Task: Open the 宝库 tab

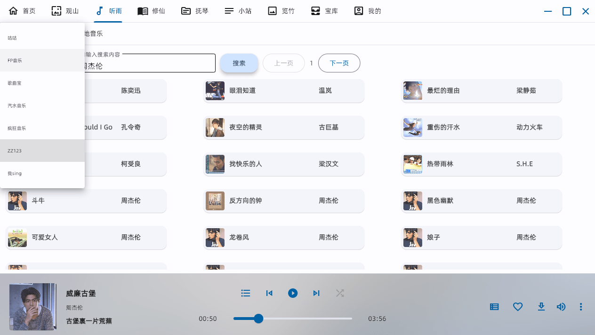Action: (x=324, y=10)
